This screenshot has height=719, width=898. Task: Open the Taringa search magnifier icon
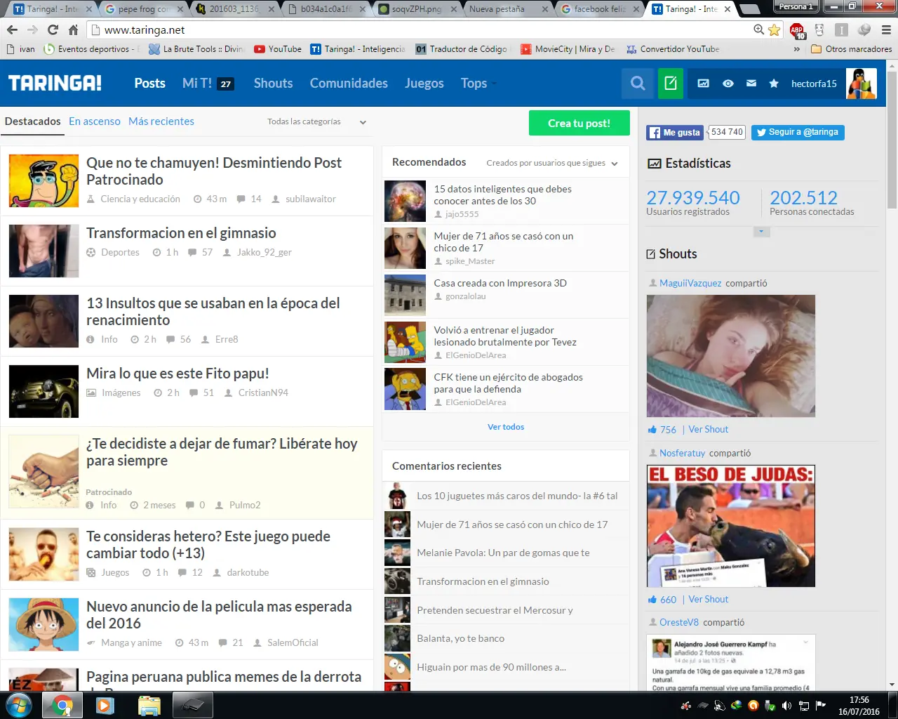click(x=638, y=84)
